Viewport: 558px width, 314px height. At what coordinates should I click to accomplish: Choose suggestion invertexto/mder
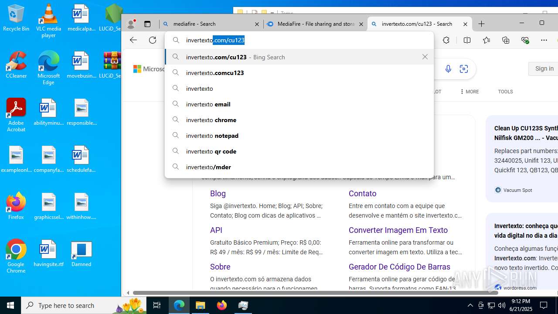tap(299, 167)
